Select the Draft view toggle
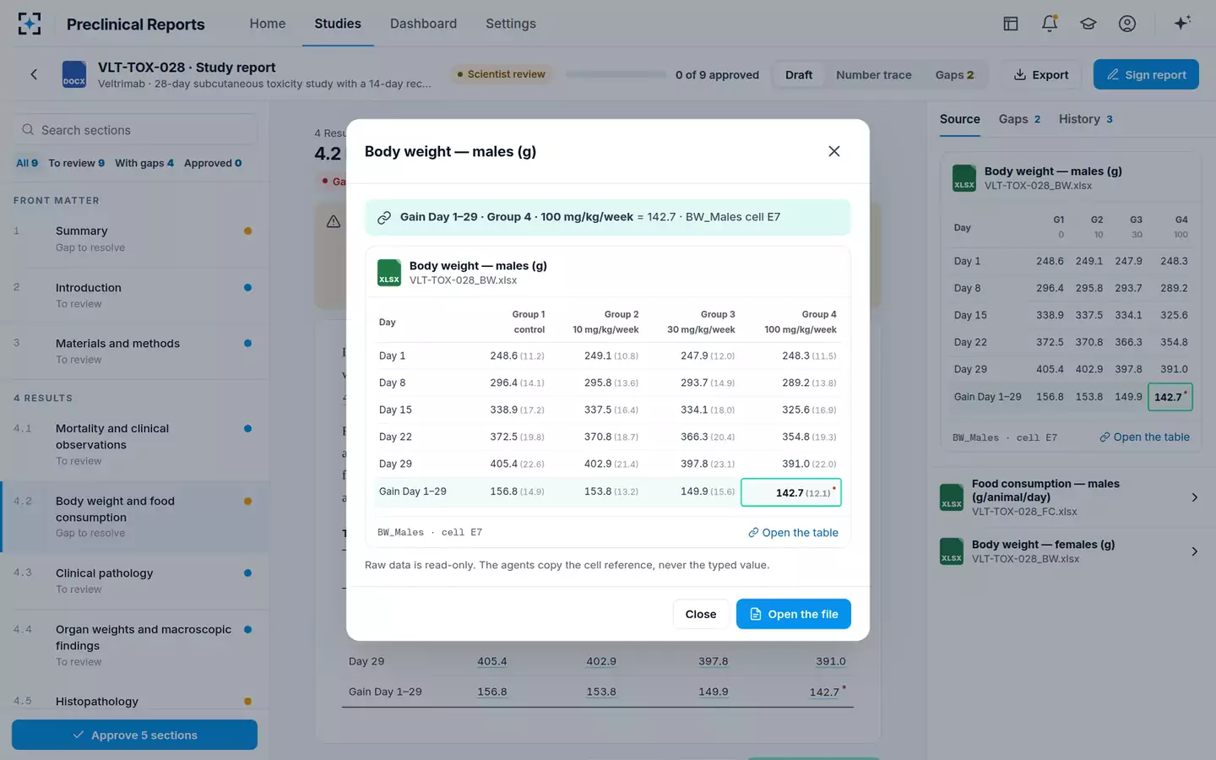Viewport: 1216px width, 760px height. pos(799,74)
